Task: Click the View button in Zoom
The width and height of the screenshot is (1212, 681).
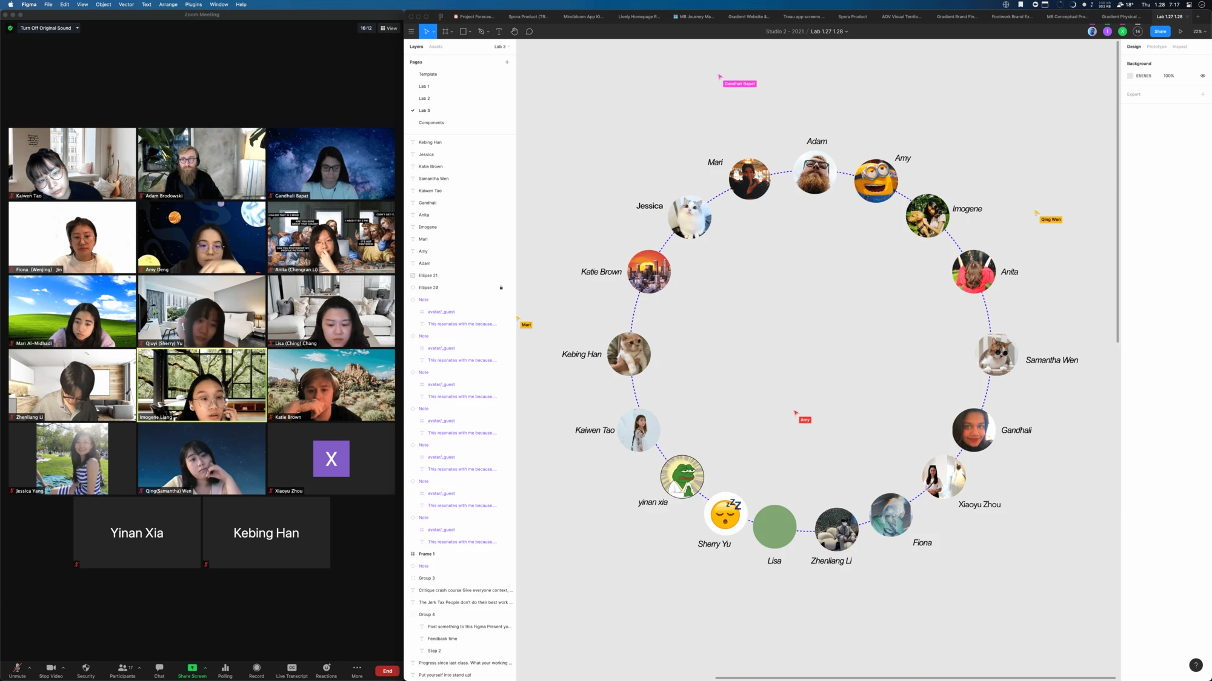Action: click(x=389, y=28)
